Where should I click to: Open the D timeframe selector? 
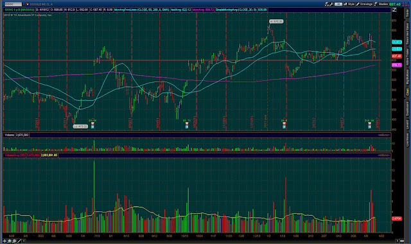pos(338,4)
